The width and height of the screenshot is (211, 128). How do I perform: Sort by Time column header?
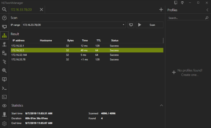(x=85, y=40)
